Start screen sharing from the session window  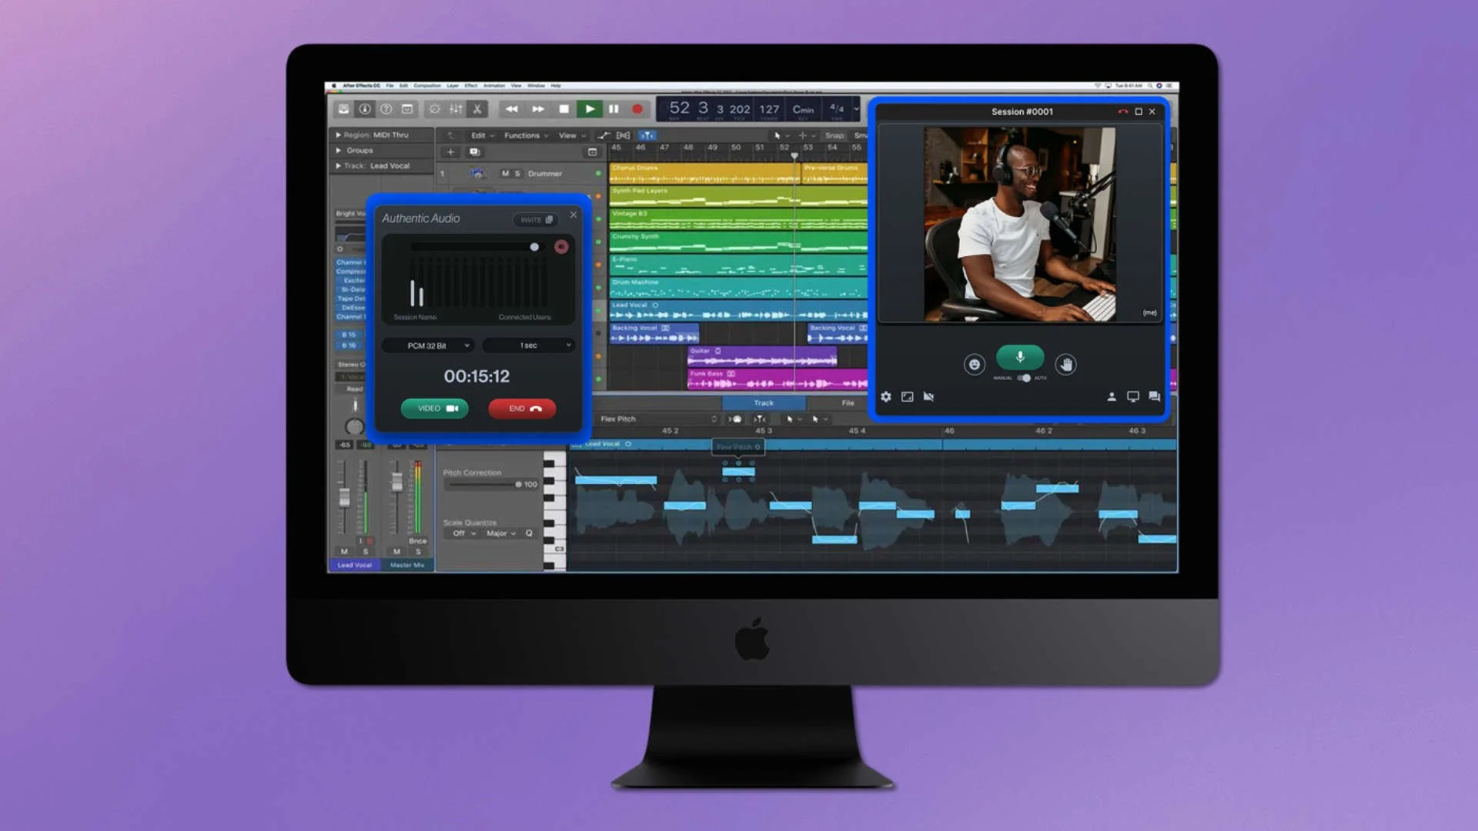tap(1132, 397)
